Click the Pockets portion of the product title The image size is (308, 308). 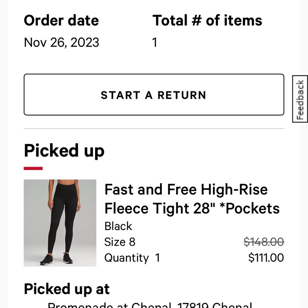tap(249, 208)
